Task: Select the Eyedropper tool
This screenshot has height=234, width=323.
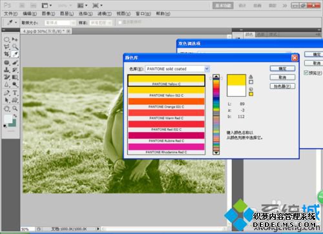Action: pos(15,54)
